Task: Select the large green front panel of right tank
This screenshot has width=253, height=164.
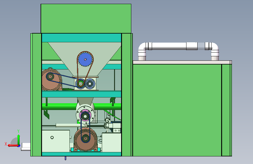Action: click(177, 110)
